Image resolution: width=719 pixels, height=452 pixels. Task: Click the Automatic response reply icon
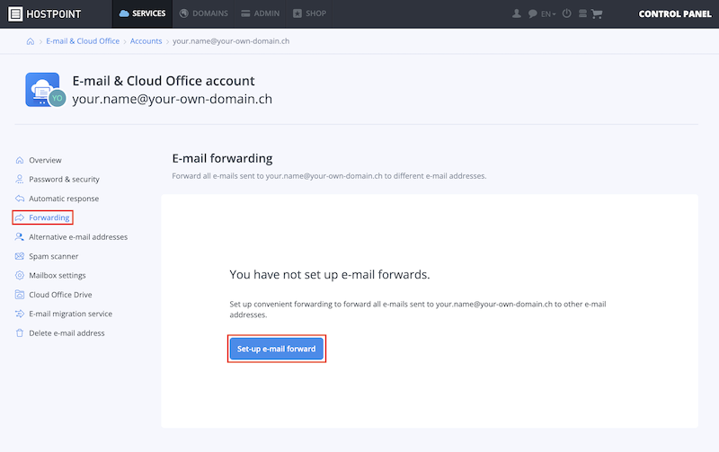tap(19, 199)
